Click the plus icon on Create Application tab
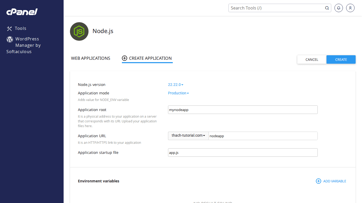362x203 pixels. (125, 58)
